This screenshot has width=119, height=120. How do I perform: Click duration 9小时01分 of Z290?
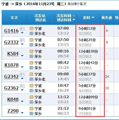click(x=87, y=109)
